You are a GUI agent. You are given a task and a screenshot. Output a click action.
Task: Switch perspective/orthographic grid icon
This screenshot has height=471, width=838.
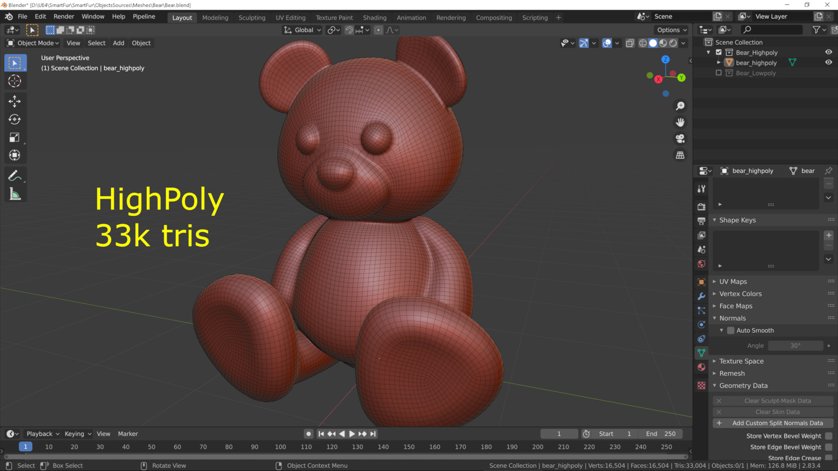[x=680, y=155]
